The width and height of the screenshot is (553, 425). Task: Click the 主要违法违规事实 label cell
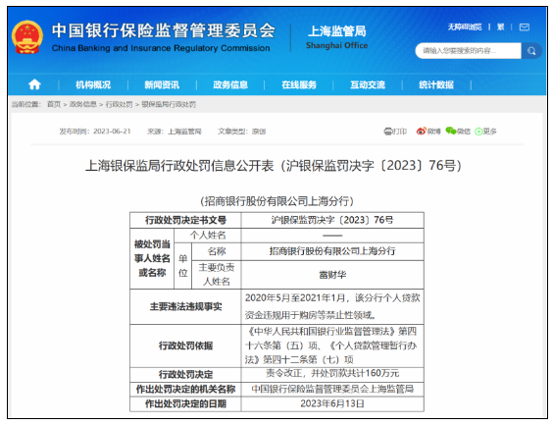tap(185, 307)
